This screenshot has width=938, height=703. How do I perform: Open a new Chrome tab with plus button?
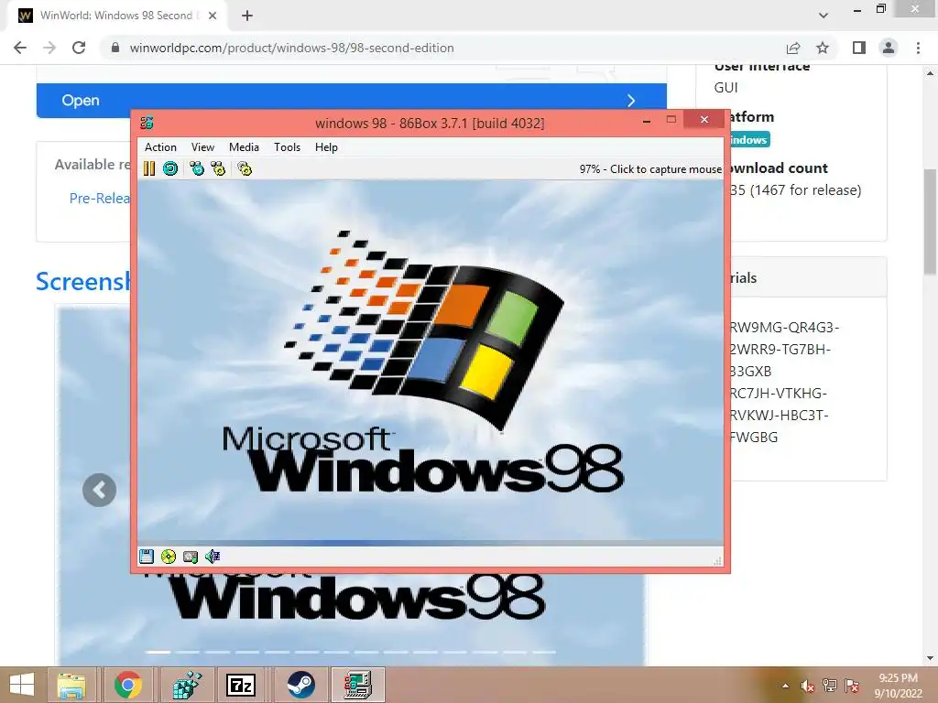pos(247,16)
